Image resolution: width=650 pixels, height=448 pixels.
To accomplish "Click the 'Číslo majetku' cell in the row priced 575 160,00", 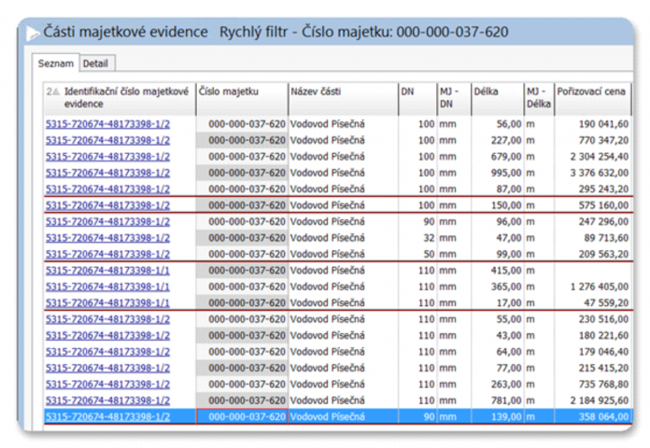I will click(x=242, y=205).
